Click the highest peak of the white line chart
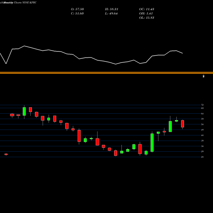Viewport: 213px width, 213px height. click(24, 46)
